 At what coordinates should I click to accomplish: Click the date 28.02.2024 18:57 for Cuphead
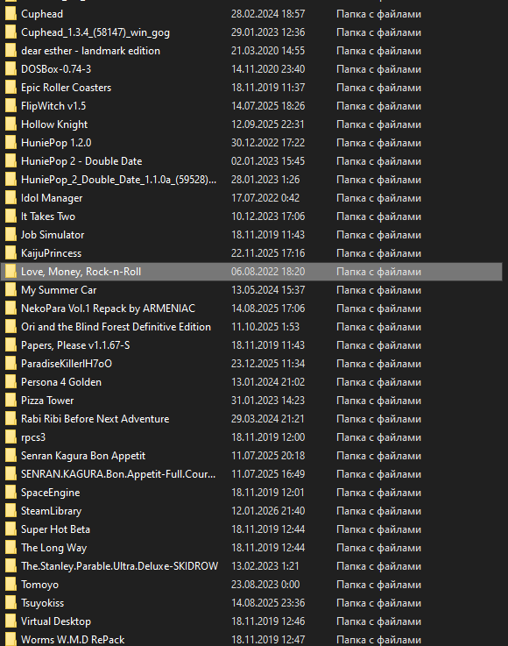pyautogui.click(x=268, y=14)
